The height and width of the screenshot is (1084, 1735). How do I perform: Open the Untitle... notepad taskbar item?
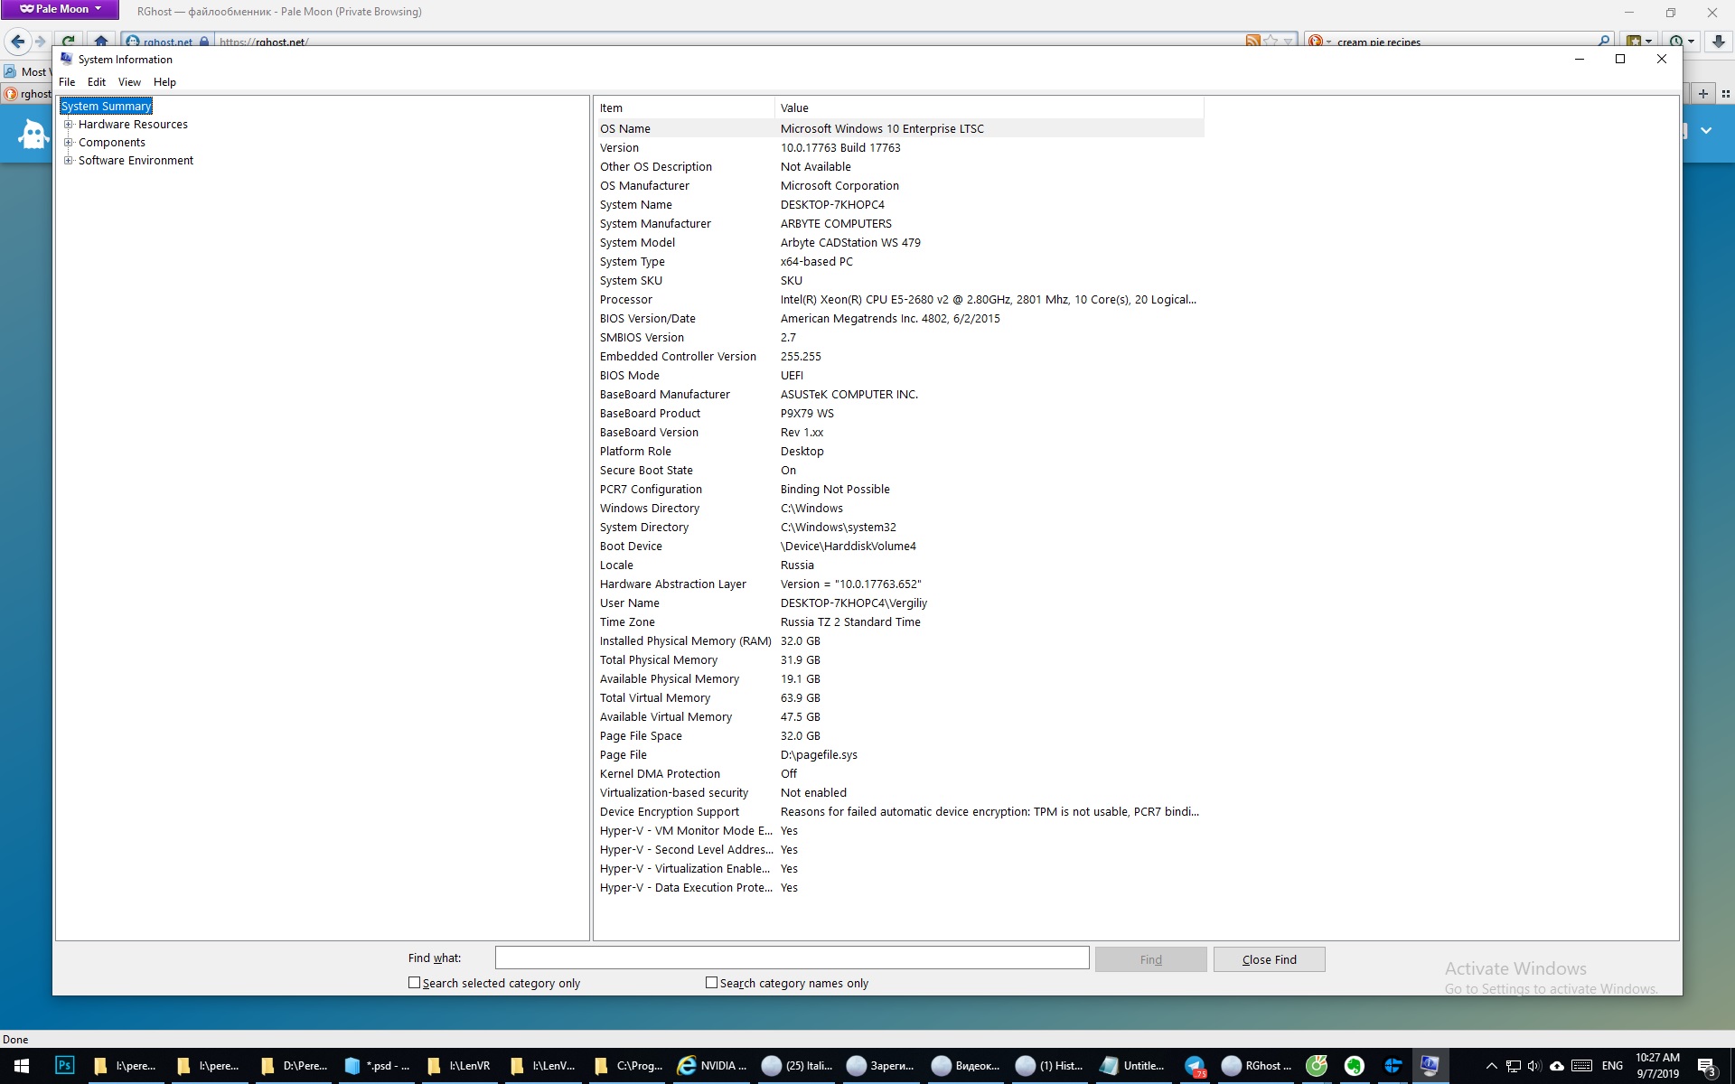pos(1132,1066)
